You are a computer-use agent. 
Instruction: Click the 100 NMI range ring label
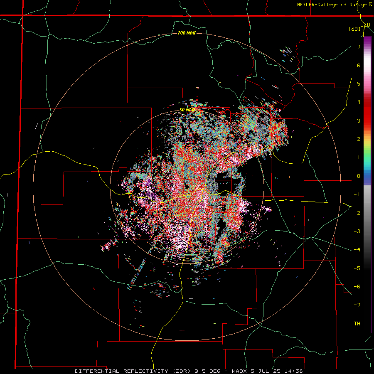click(x=187, y=33)
